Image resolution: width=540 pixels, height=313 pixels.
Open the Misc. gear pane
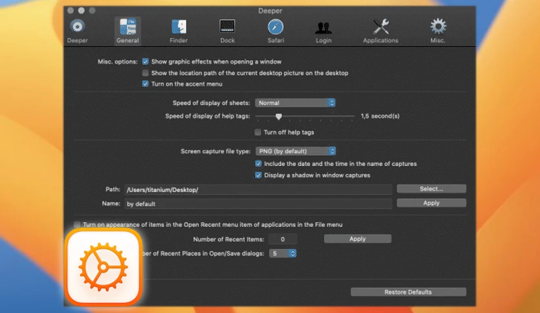pyautogui.click(x=438, y=32)
